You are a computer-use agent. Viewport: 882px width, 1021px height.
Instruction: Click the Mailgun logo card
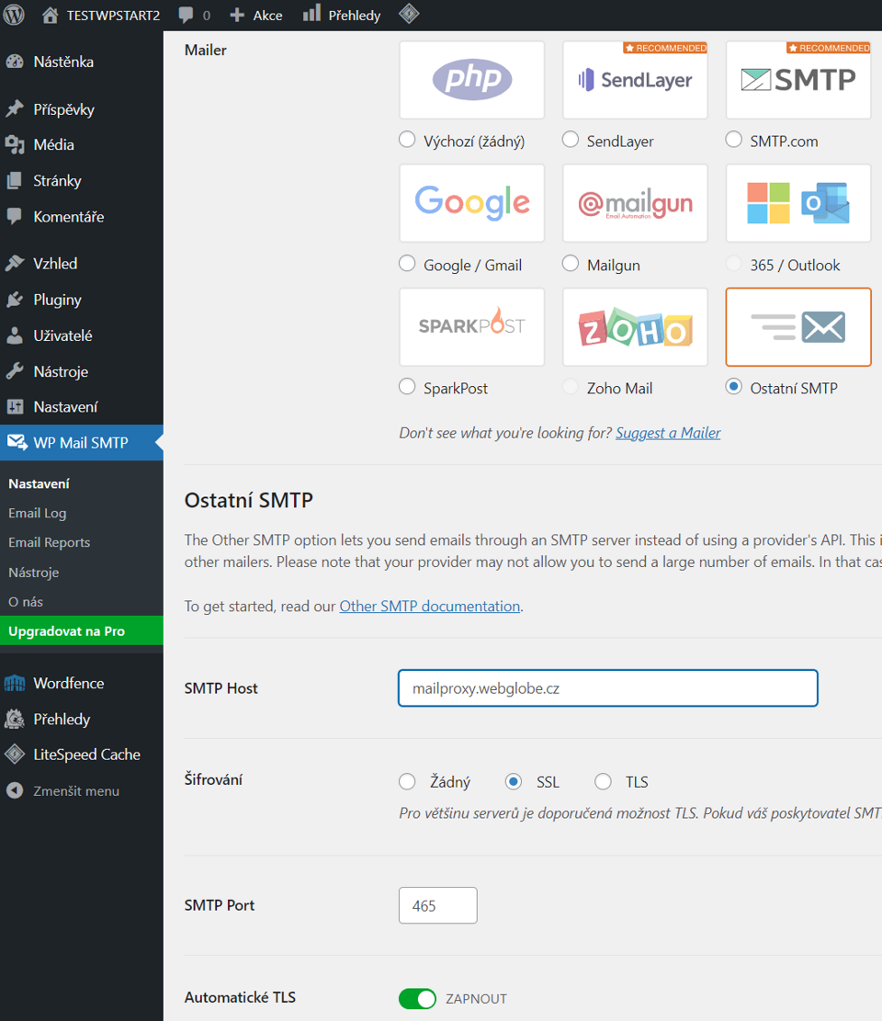pos(635,203)
